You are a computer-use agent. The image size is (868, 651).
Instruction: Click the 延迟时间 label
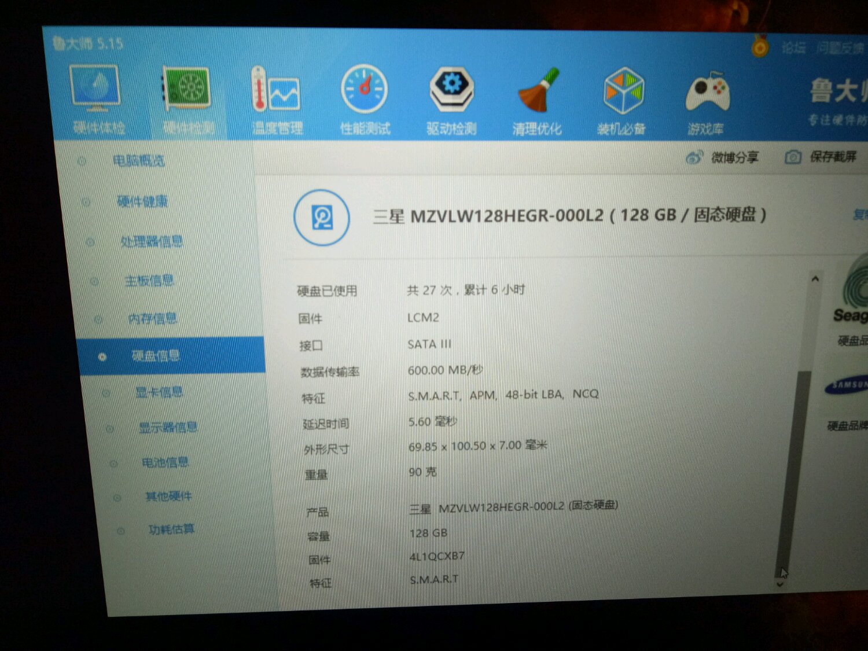tap(326, 424)
